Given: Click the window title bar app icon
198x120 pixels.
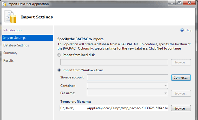Looking at the screenshot, I should [x=4, y=4].
